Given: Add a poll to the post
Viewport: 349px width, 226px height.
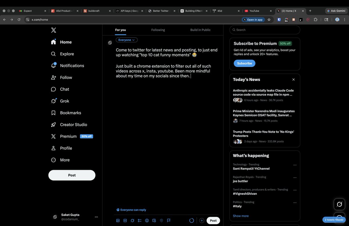Looking at the screenshot, I should tap(140, 220).
